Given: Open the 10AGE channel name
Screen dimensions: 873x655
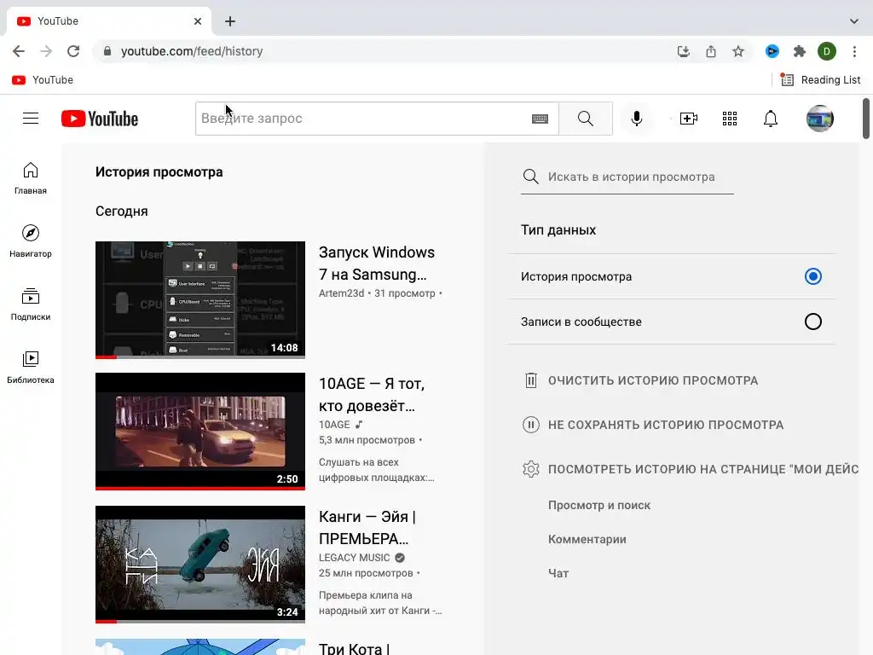Looking at the screenshot, I should (334, 425).
